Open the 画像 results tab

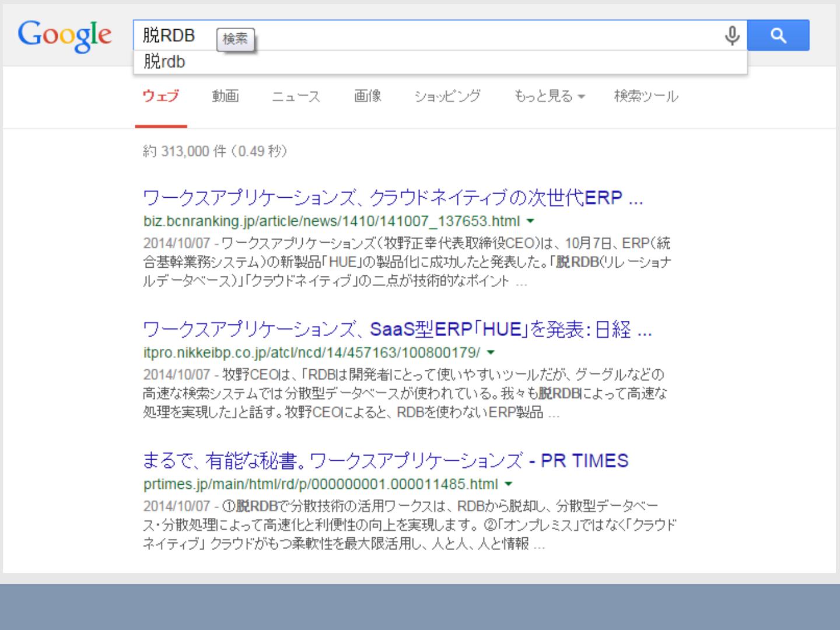pyautogui.click(x=367, y=96)
